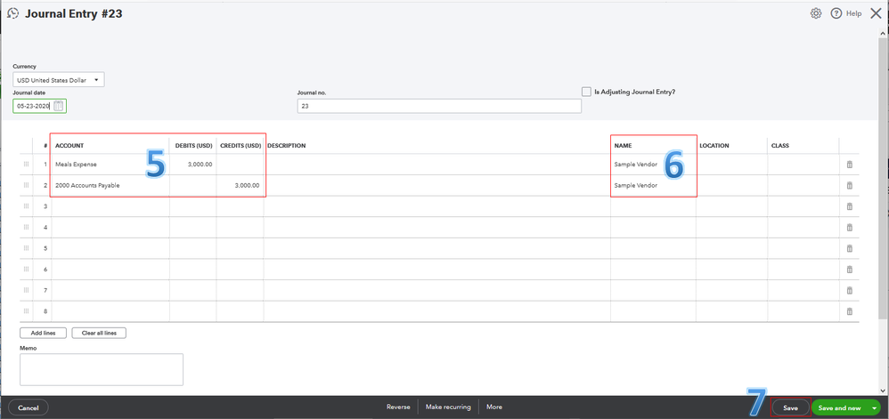Click the Class cell of line 1
The width and height of the screenshot is (889, 419).
coord(803,165)
